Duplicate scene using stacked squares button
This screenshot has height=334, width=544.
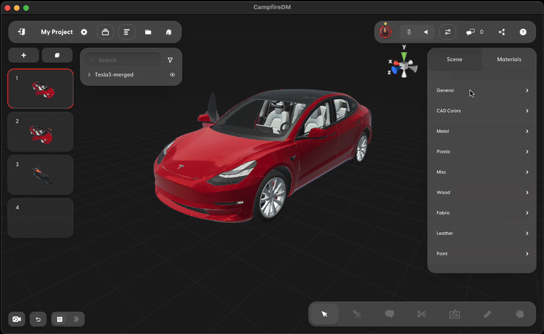57,55
